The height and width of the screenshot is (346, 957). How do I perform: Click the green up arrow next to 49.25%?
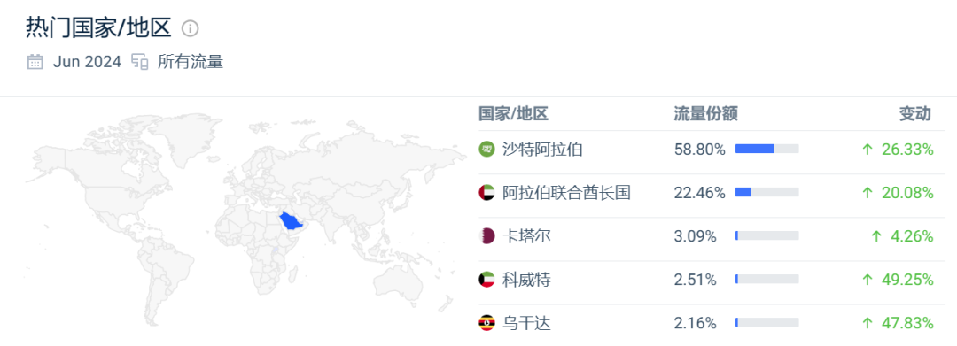click(x=868, y=280)
